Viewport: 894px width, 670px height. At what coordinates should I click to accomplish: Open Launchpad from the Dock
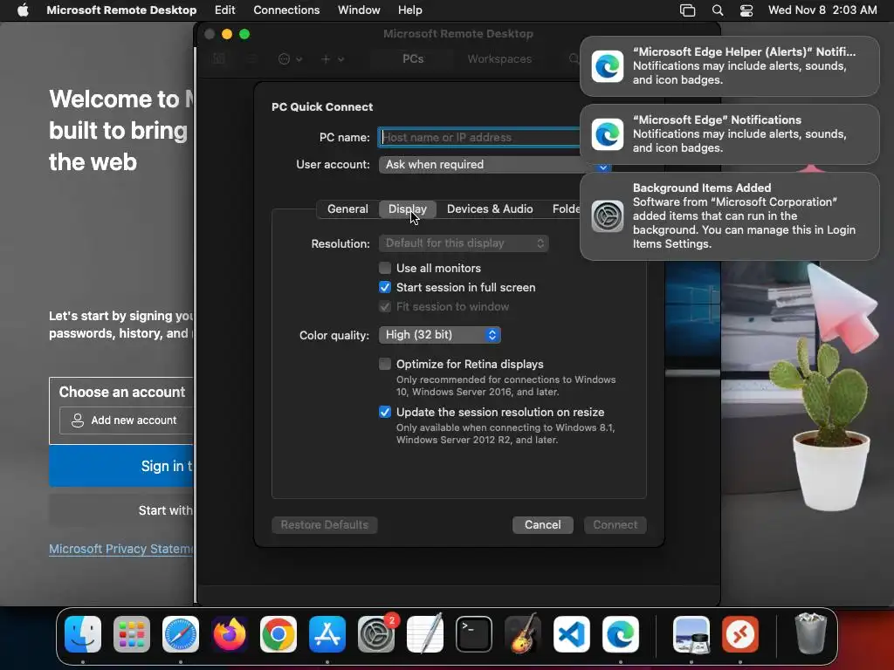click(132, 633)
